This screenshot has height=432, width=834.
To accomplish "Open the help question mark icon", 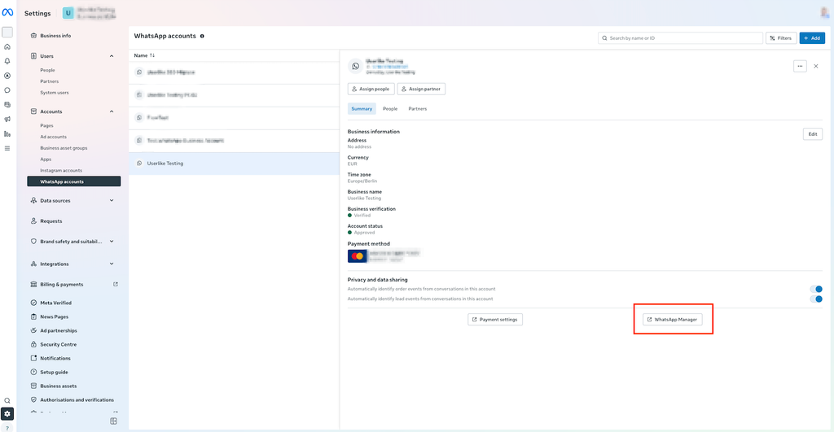I will coord(7,428).
